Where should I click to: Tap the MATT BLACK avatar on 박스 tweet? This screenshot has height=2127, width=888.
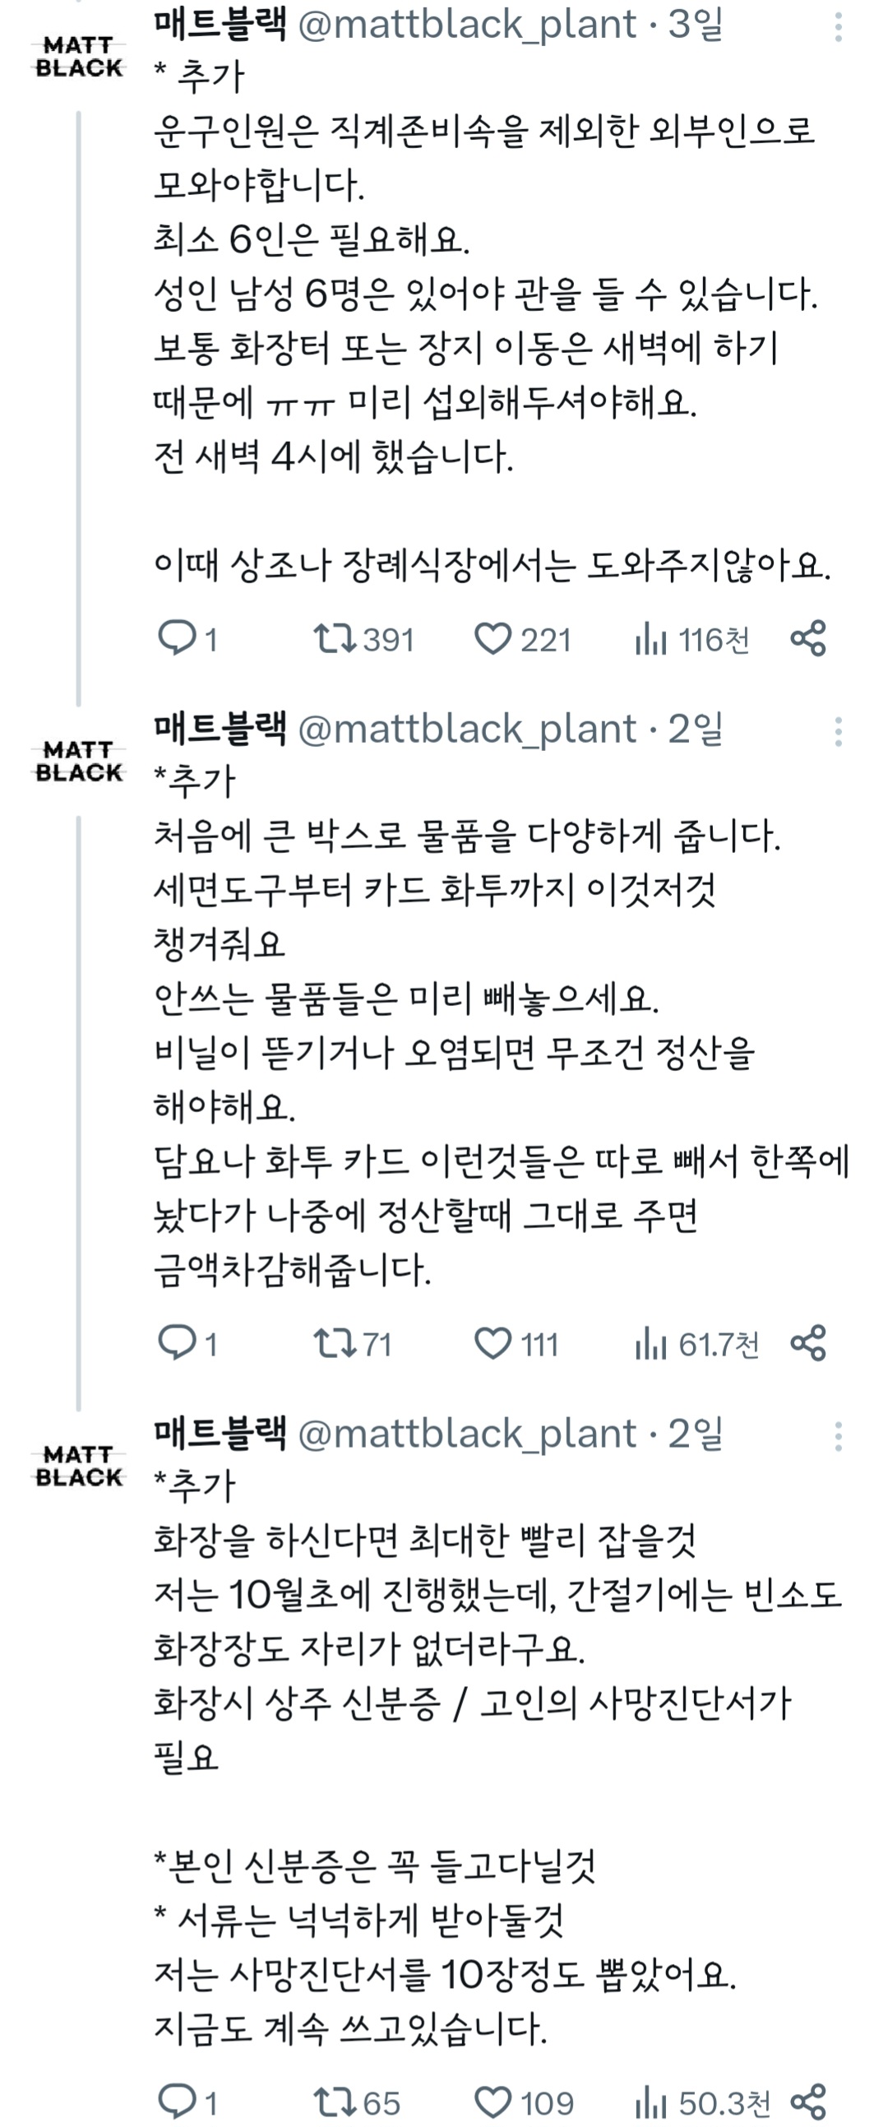click(x=79, y=762)
